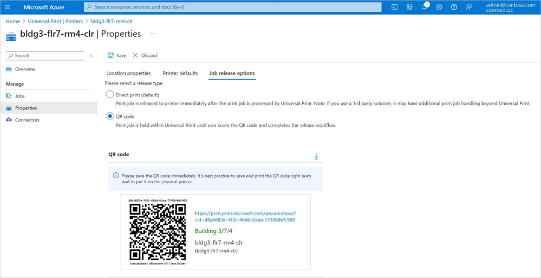The height and width of the screenshot is (278, 541).
Task: Open the ellipsis more options menu
Action: (x=153, y=34)
